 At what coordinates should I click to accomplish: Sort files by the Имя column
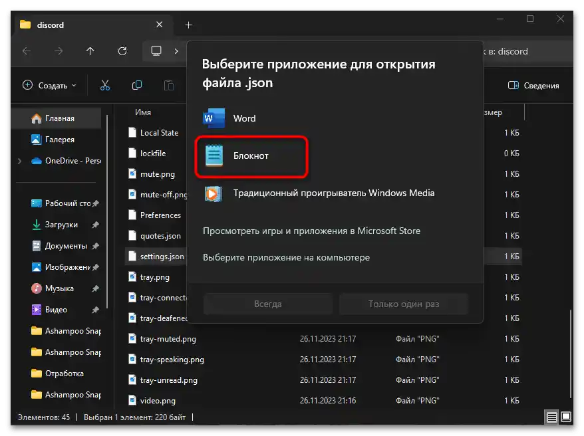pyautogui.click(x=143, y=112)
